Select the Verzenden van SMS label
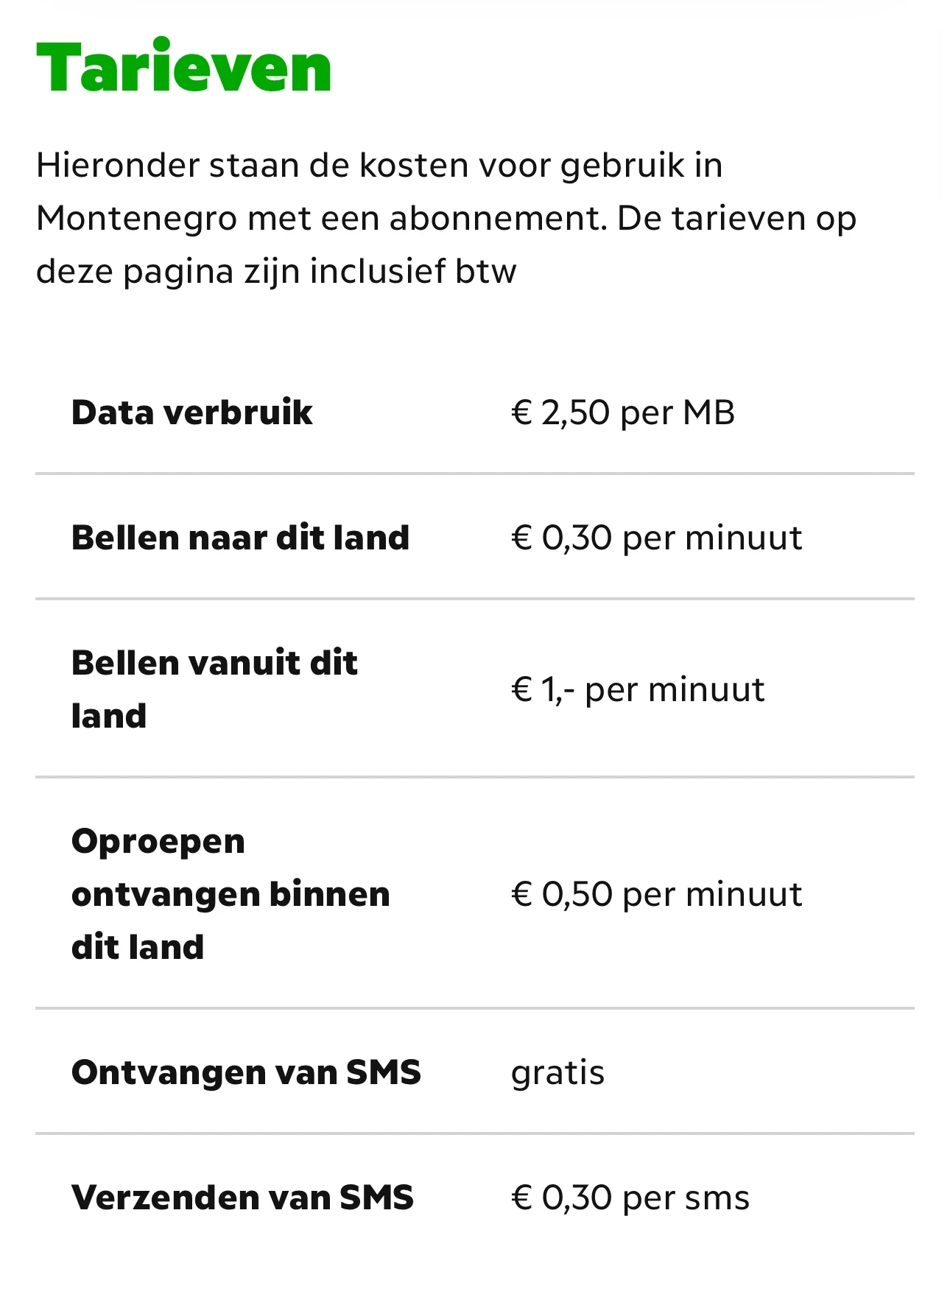Screen dimensions: 950x1308 pyautogui.click(x=242, y=1198)
